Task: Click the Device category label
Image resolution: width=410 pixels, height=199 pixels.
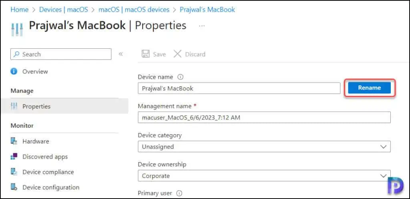Action: (159, 135)
